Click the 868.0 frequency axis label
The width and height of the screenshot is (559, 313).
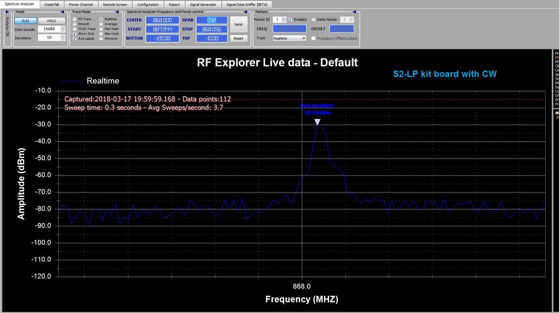302,286
